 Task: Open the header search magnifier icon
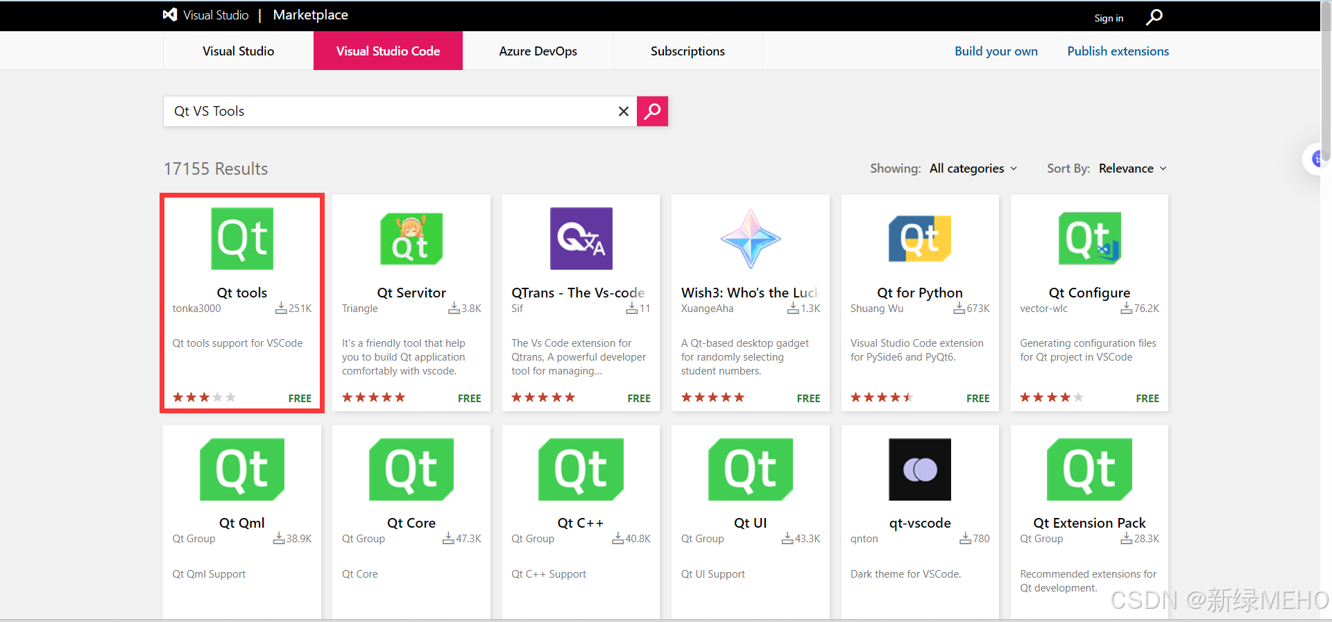1154,17
